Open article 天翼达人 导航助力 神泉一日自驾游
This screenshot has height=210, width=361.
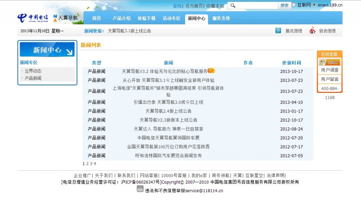[168, 129]
